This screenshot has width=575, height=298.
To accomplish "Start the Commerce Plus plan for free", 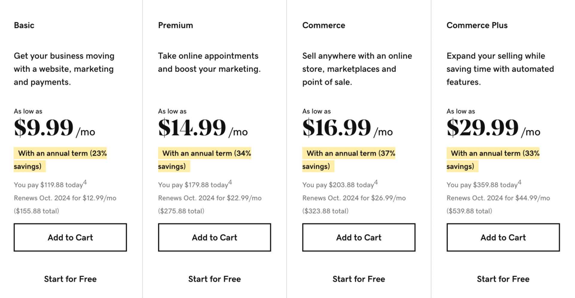I will [x=503, y=279].
